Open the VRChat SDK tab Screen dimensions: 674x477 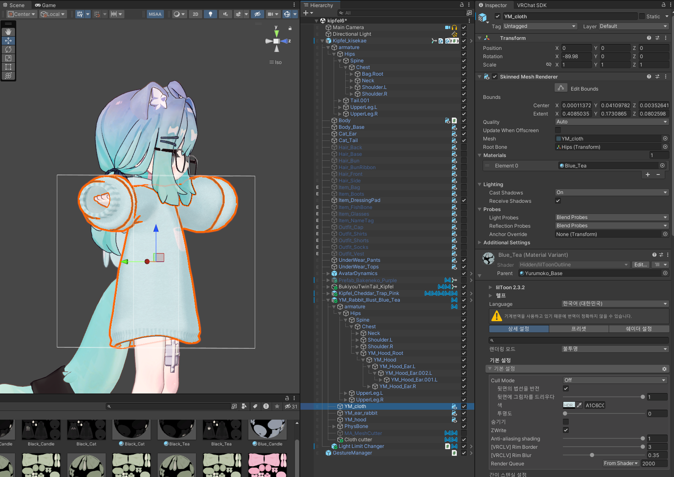pyautogui.click(x=532, y=5)
